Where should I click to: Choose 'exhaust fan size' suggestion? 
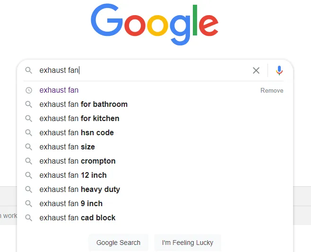[67, 147]
